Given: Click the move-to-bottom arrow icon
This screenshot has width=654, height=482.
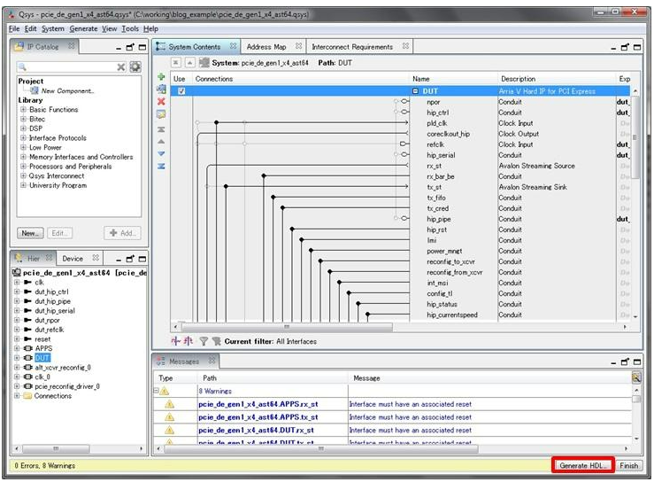Looking at the screenshot, I should [x=161, y=167].
